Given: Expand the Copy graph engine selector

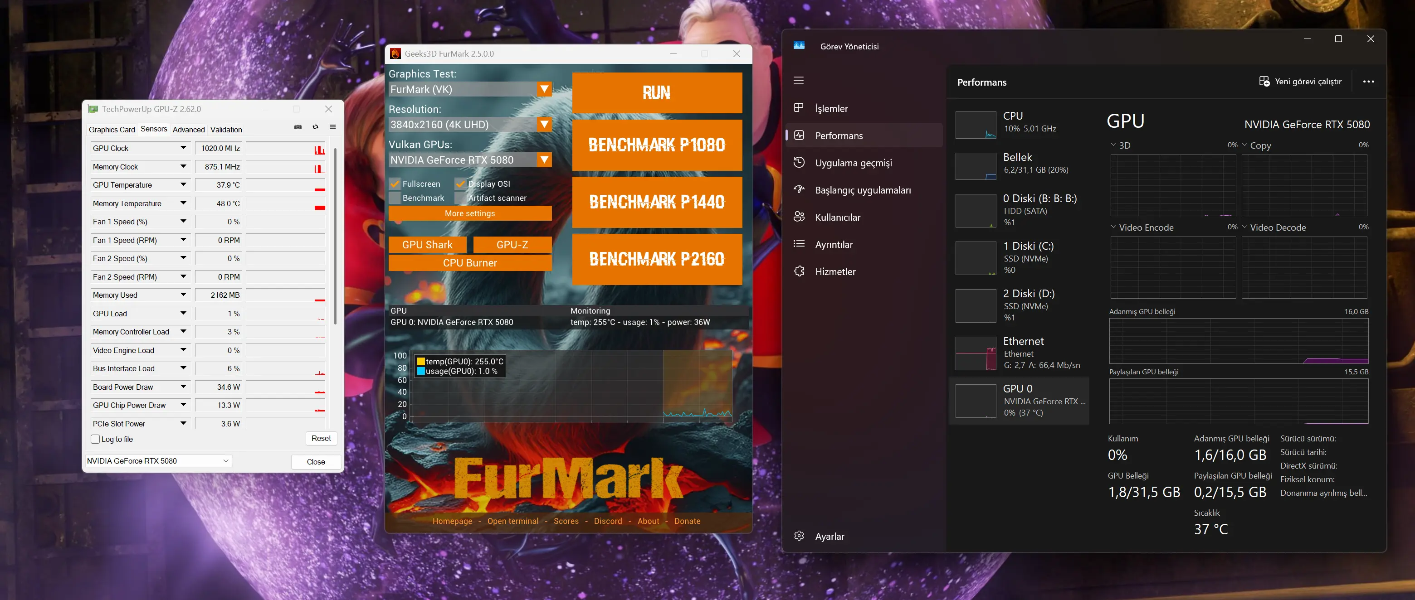Looking at the screenshot, I should pos(1245,145).
